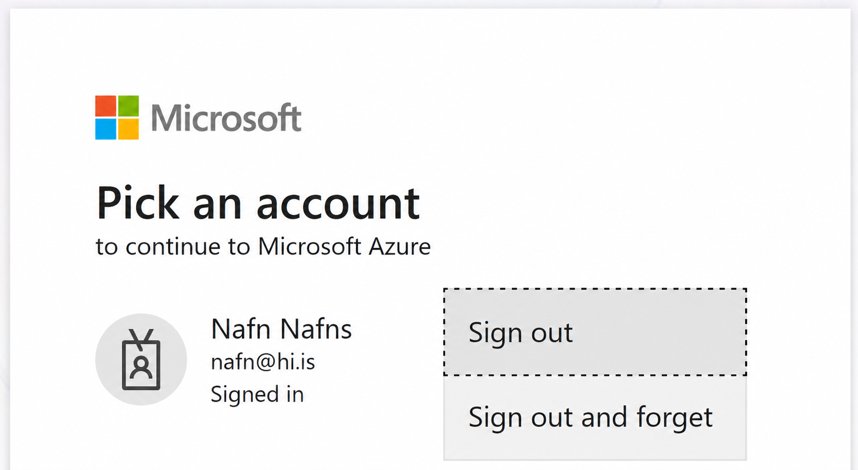
Task: Click the blue square in Microsoft logo
Action: (x=105, y=129)
